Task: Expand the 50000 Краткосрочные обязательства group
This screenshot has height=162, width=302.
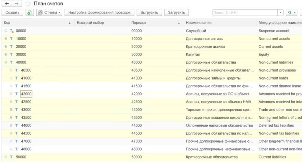Action: pos(6,157)
